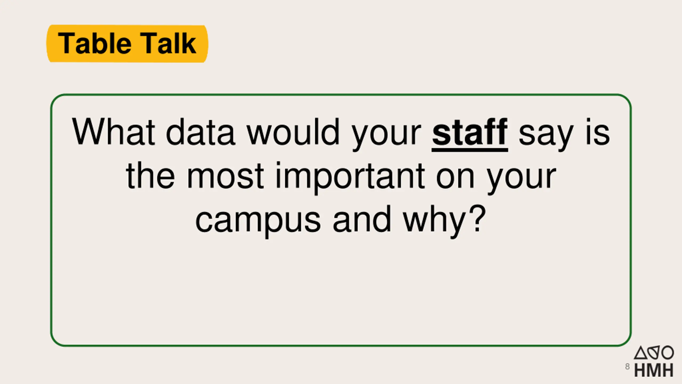Image resolution: width=682 pixels, height=384 pixels.
Task: Click the word the starting the second line
Action: coord(150,175)
